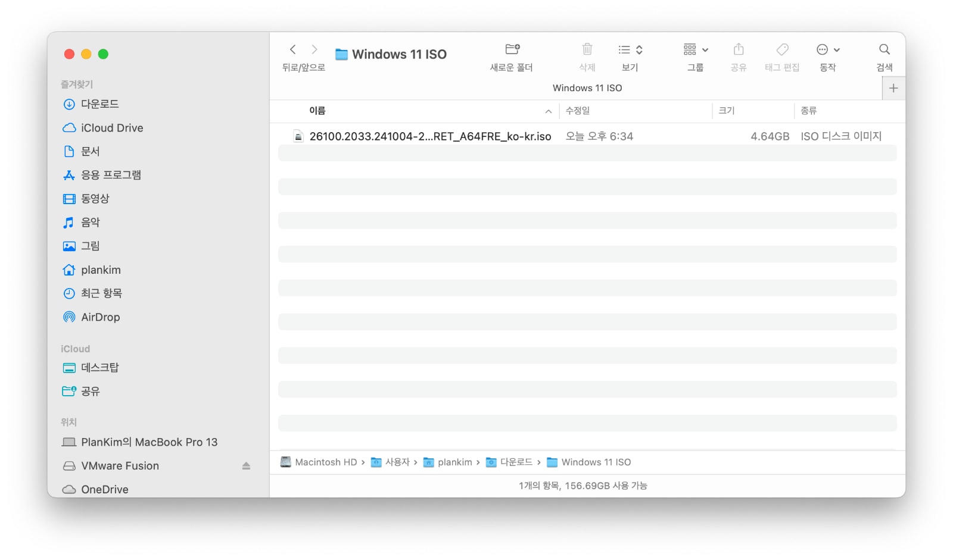Eject the VMware Fusion volume
The width and height of the screenshot is (953, 560).
pyautogui.click(x=246, y=466)
